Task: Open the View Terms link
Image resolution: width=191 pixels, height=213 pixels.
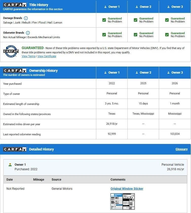Action: tap(28, 56)
